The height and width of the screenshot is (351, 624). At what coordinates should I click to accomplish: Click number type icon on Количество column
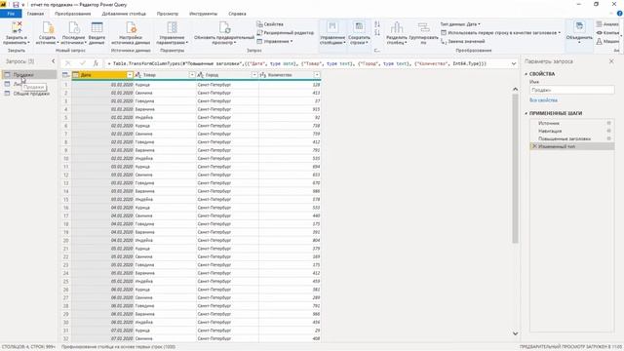pyautogui.click(x=262, y=75)
